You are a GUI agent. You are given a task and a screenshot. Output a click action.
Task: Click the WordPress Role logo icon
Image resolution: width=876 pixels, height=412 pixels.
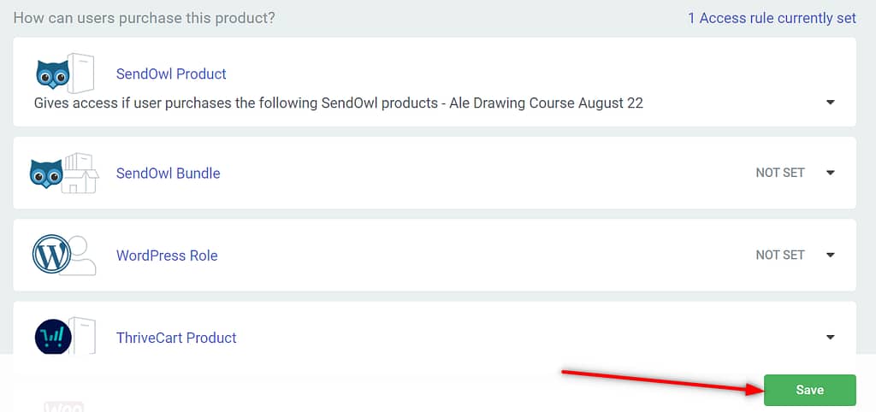coord(63,255)
